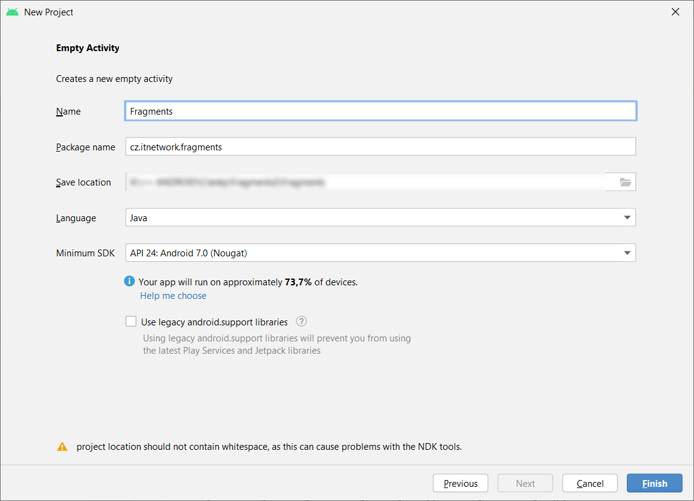The image size is (694, 501).
Task: Expand the Minimum SDK dropdown arrow
Action: coord(627,253)
